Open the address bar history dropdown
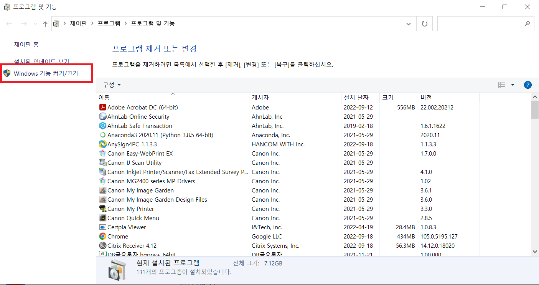Image resolution: width=539 pixels, height=285 pixels. coord(409,24)
